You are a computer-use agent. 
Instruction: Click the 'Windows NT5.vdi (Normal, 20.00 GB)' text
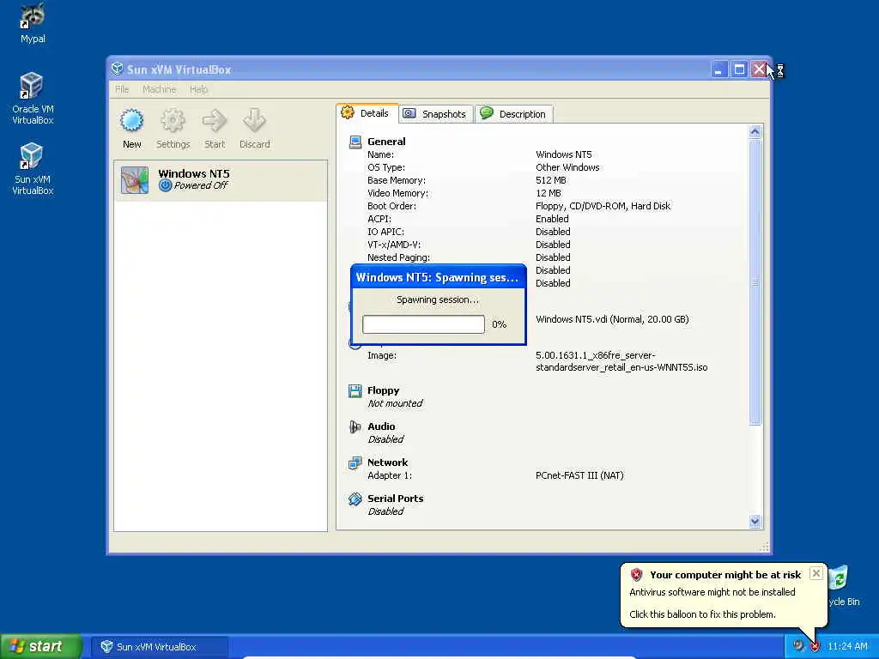coord(612,319)
